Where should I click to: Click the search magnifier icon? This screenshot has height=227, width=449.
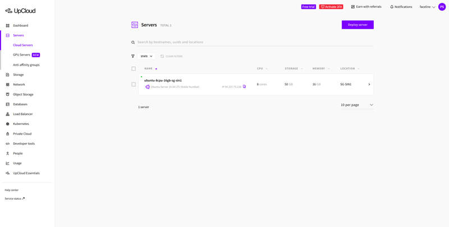133,42
